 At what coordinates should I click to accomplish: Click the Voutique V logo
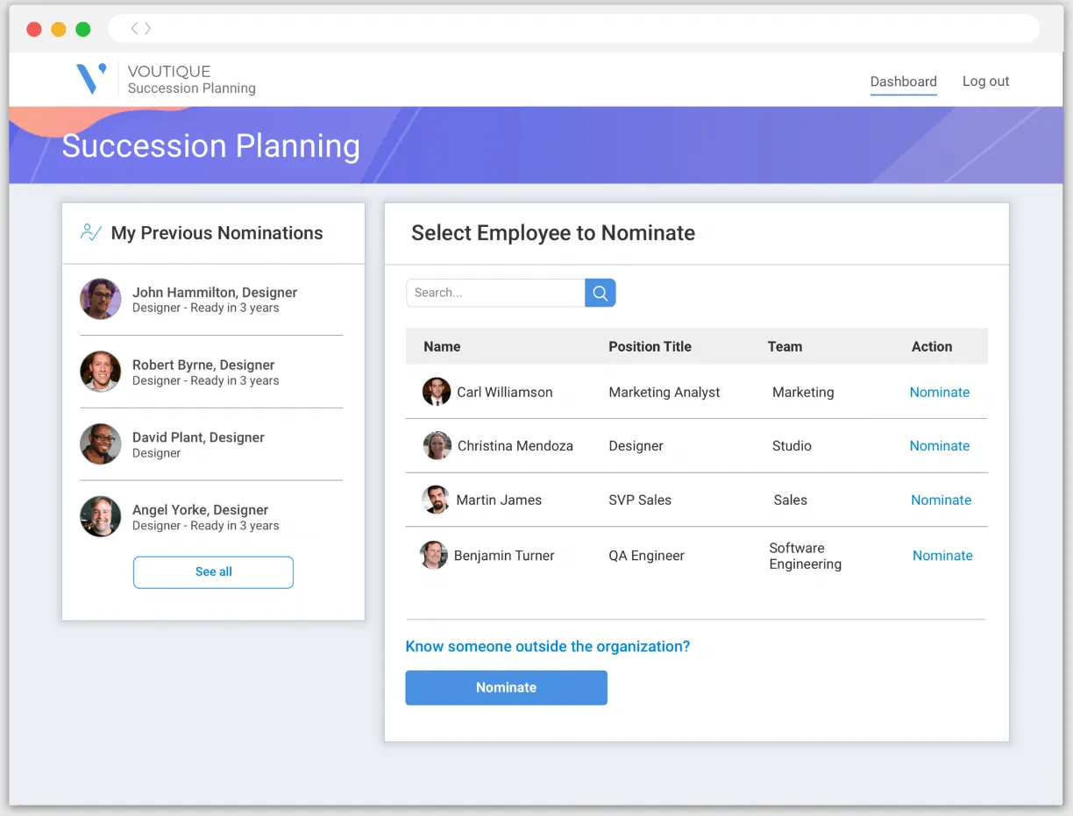[91, 79]
